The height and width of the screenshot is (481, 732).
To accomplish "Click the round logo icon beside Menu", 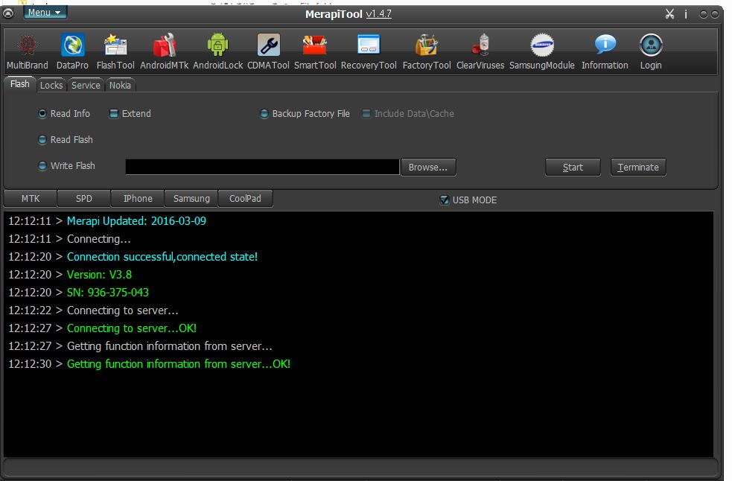I will coord(8,13).
